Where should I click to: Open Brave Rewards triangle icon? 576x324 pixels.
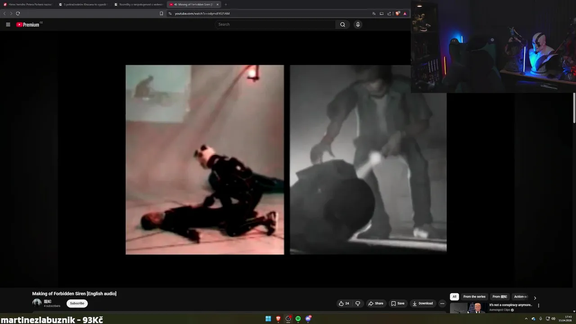point(405,13)
